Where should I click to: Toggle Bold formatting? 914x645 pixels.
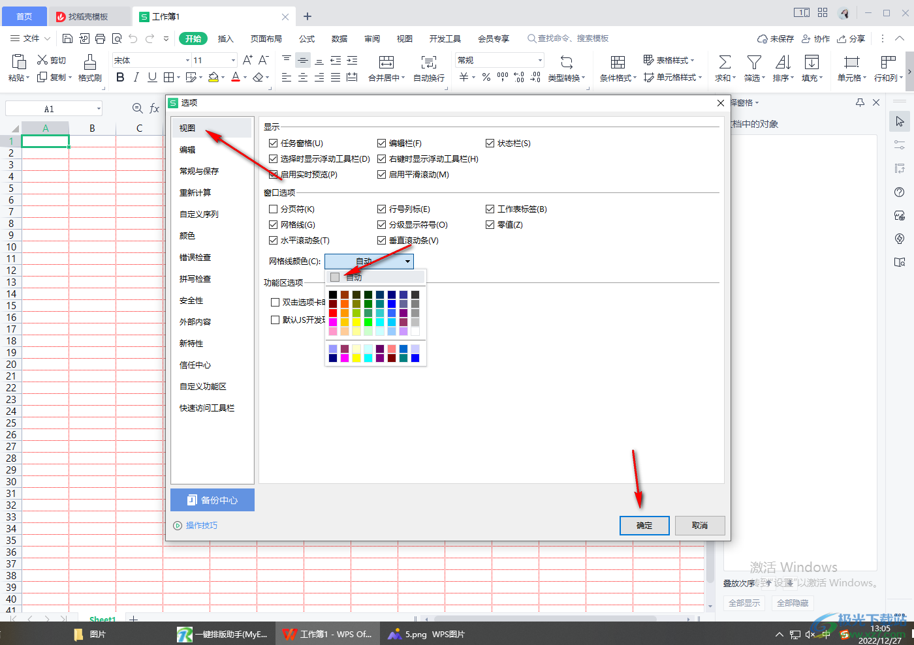(120, 77)
